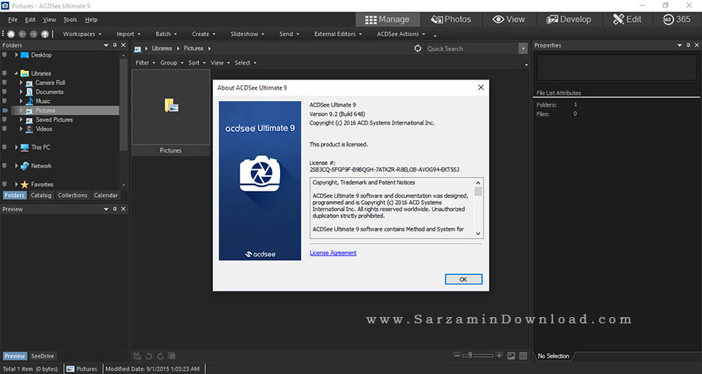Open the Group dropdown button

[172, 62]
